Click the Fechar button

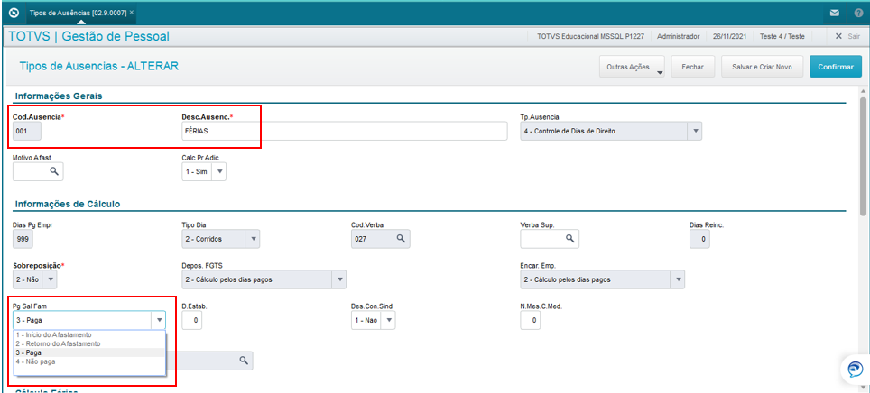[693, 67]
